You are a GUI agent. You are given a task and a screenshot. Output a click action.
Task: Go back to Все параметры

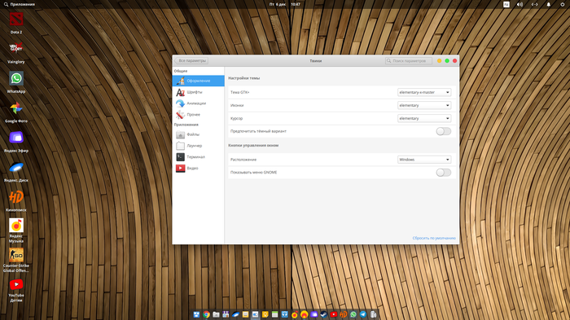(x=191, y=61)
